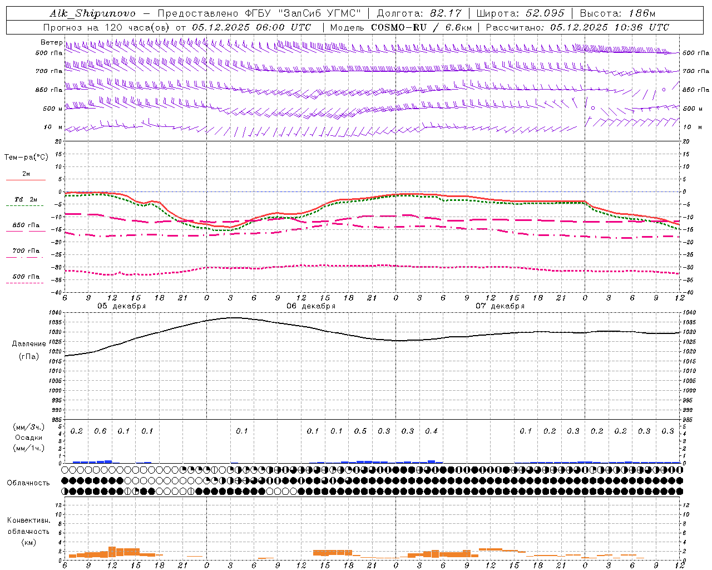The height and width of the screenshot is (570, 712).
Task: Click the Осадки precipitation label
Action: [x=29, y=438]
